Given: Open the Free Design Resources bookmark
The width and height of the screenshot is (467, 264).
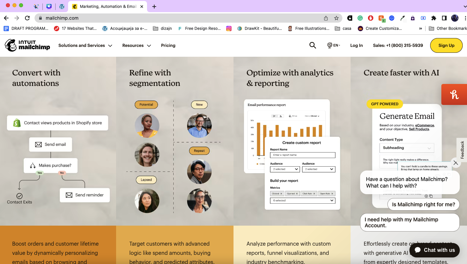Looking at the screenshot, I should click(x=199, y=29).
